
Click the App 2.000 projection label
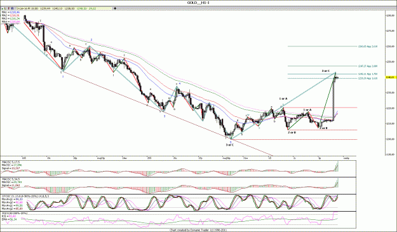[368, 66]
